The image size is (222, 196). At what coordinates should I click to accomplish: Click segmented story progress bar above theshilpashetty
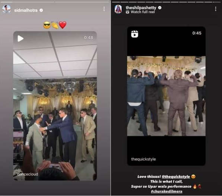166,2
